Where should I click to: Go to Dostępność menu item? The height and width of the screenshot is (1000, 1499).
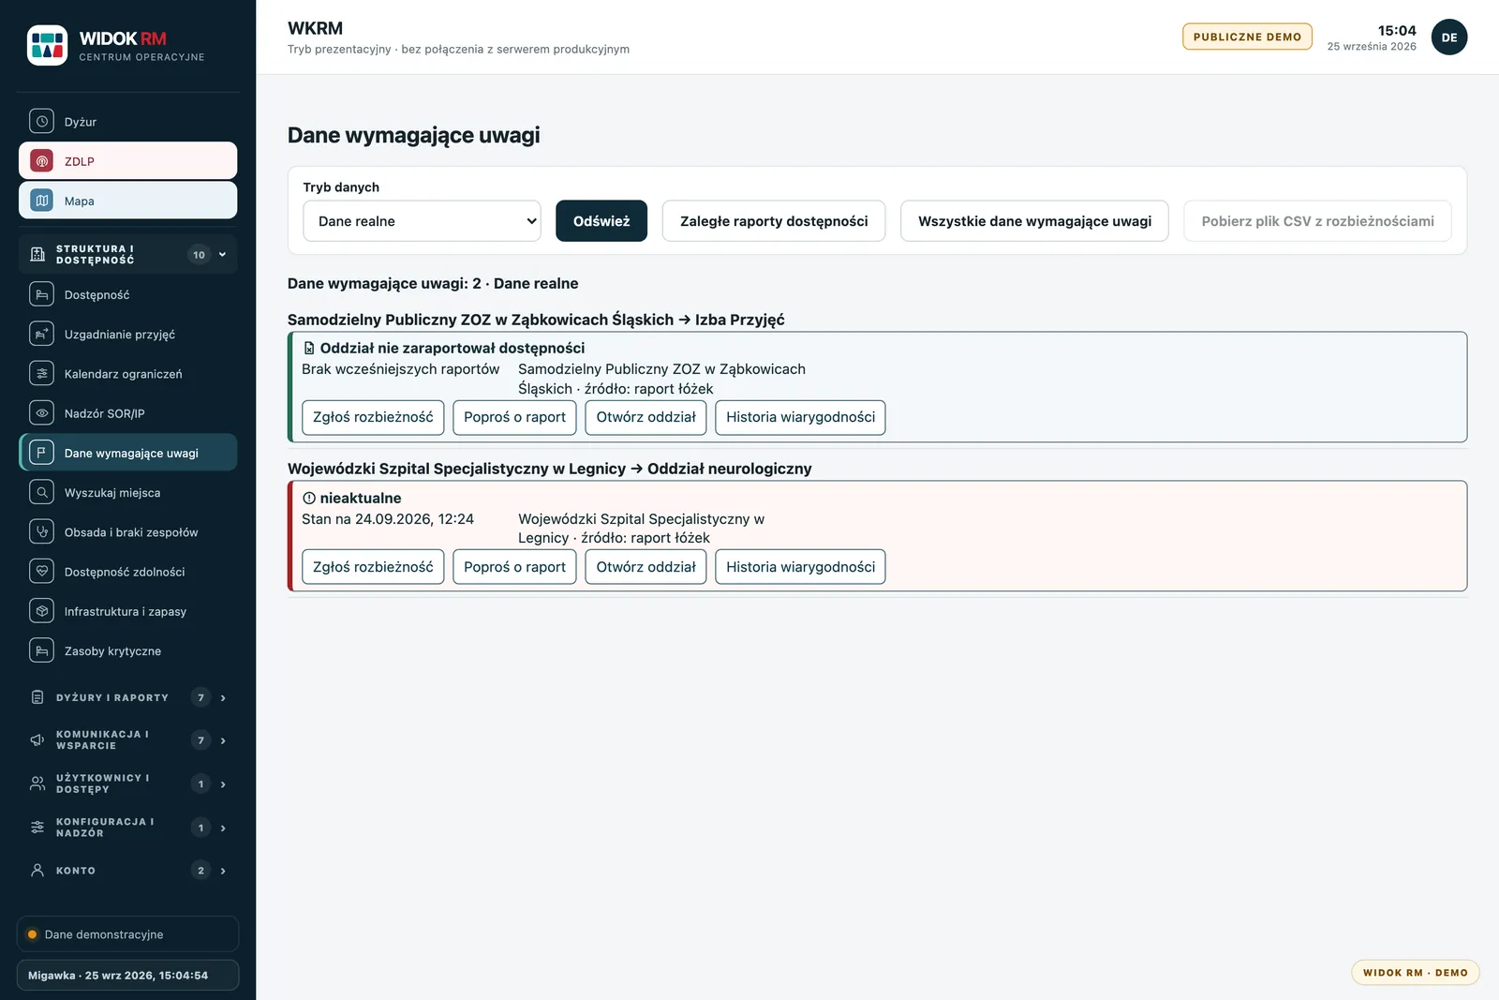127,294
